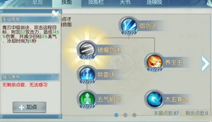Click the 御剑诀 22/22 level badge
Screen dimensions: 212x122
(129, 33)
